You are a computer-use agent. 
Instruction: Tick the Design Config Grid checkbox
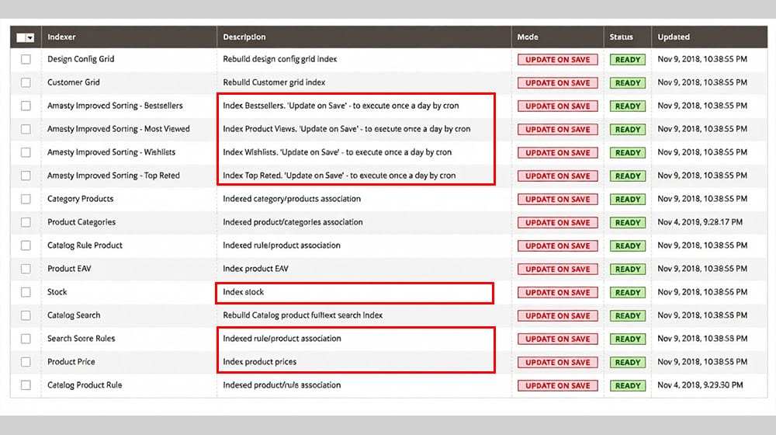click(26, 60)
